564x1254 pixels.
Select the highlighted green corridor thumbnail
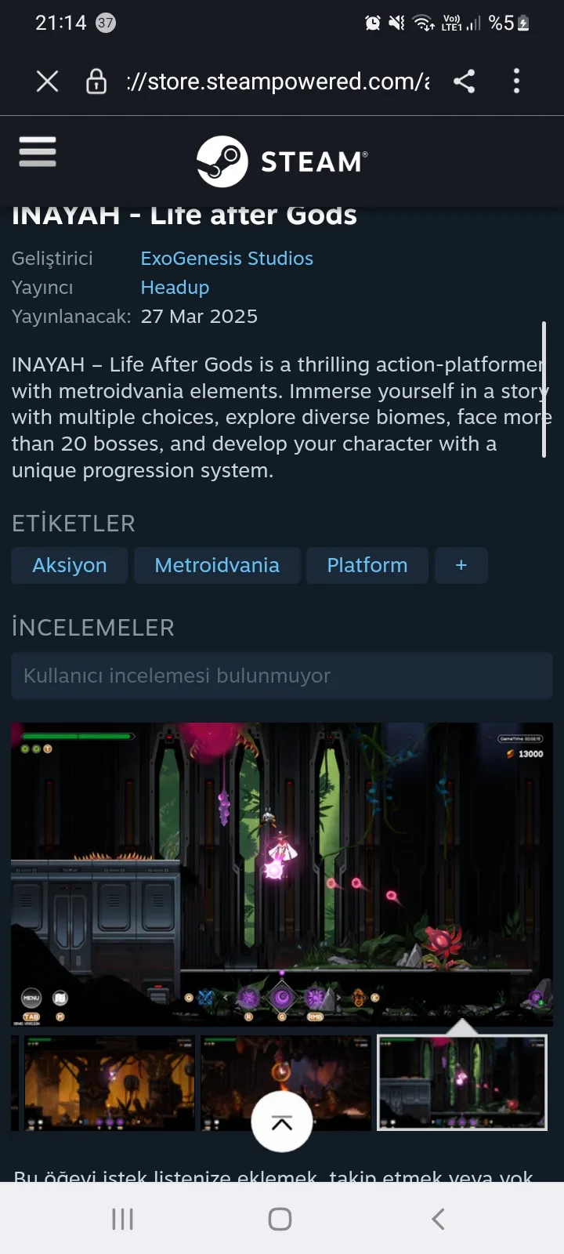(x=462, y=1083)
